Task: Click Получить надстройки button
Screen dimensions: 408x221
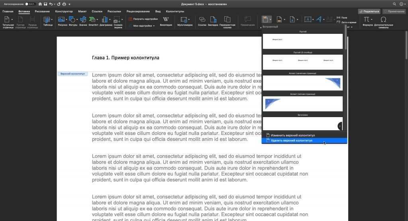Action: tap(143, 19)
